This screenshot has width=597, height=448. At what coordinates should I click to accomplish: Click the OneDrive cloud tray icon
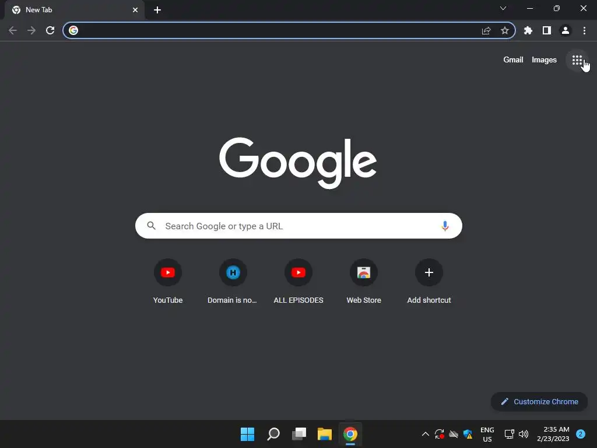pos(454,434)
